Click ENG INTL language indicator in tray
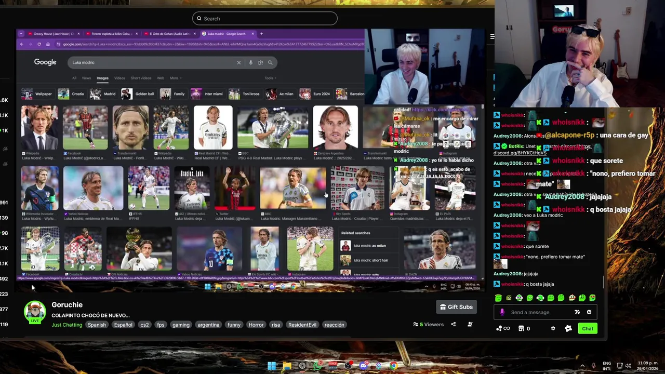This screenshot has width=665, height=374. pyautogui.click(x=607, y=366)
